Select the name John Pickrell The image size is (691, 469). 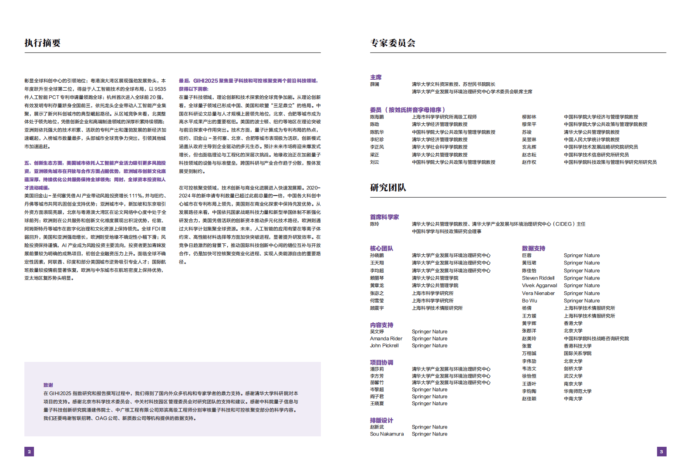384,345
